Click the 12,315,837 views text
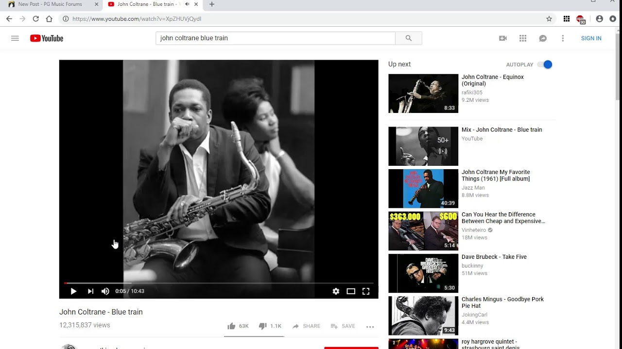The width and height of the screenshot is (622, 349). point(85,325)
